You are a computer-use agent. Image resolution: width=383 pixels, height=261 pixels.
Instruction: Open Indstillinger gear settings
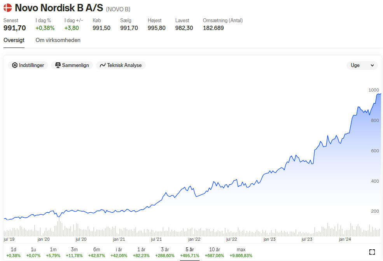pyautogui.click(x=28, y=65)
